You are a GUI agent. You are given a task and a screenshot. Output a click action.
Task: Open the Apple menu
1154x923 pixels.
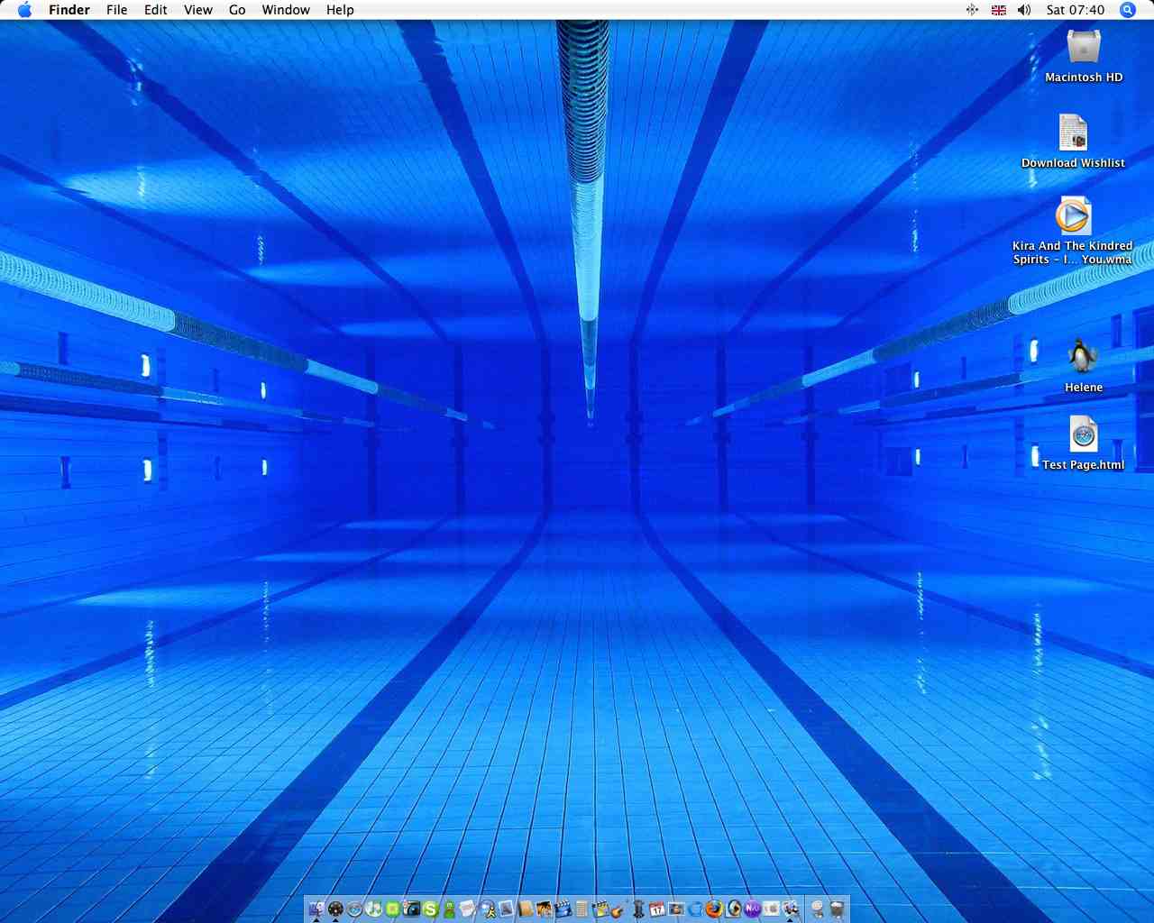click(24, 10)
